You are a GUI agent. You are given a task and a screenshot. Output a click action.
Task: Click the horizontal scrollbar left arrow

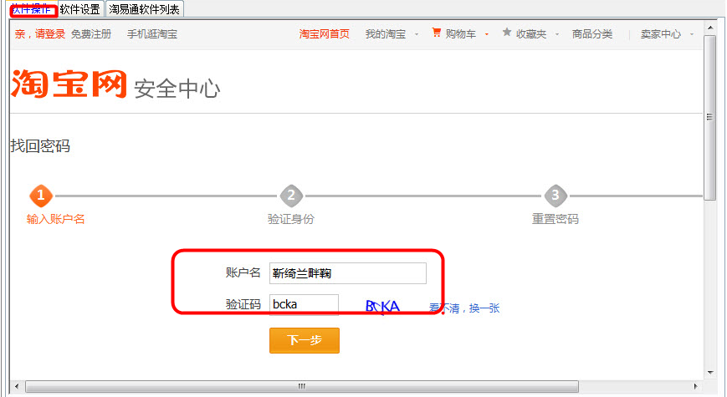(17, 386)
